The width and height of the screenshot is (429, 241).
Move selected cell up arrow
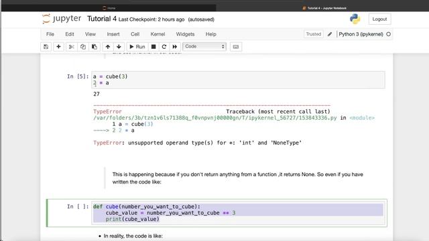pos(108,47)
